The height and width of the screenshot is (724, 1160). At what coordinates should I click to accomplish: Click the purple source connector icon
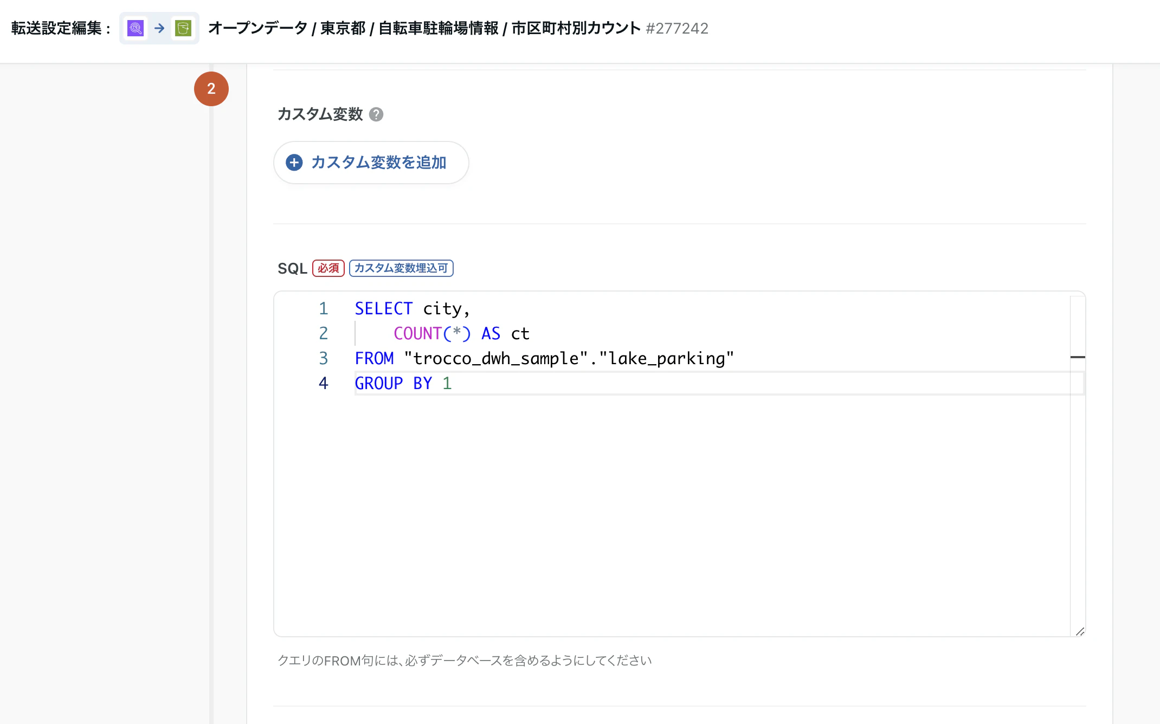point(135,28)
